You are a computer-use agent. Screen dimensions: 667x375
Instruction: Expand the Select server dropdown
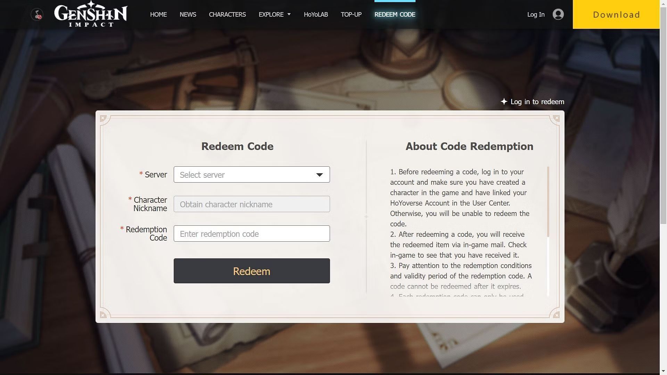point(251,174)
